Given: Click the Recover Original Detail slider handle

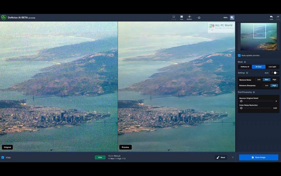Looking at the screenshot, I should coord(241,101).
